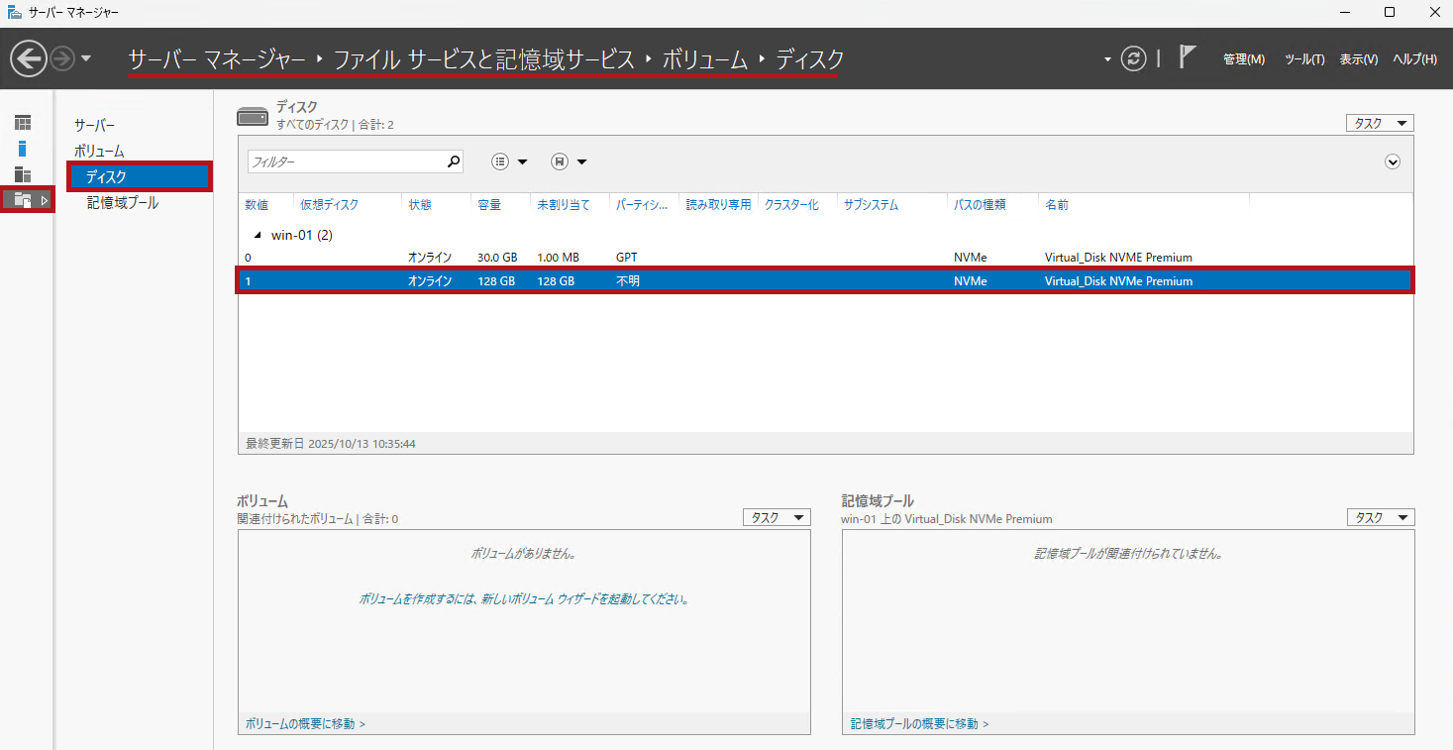Click ボリュームの概要に移動 link
This screenshot has width=1453, height=750.
point(305,724)
